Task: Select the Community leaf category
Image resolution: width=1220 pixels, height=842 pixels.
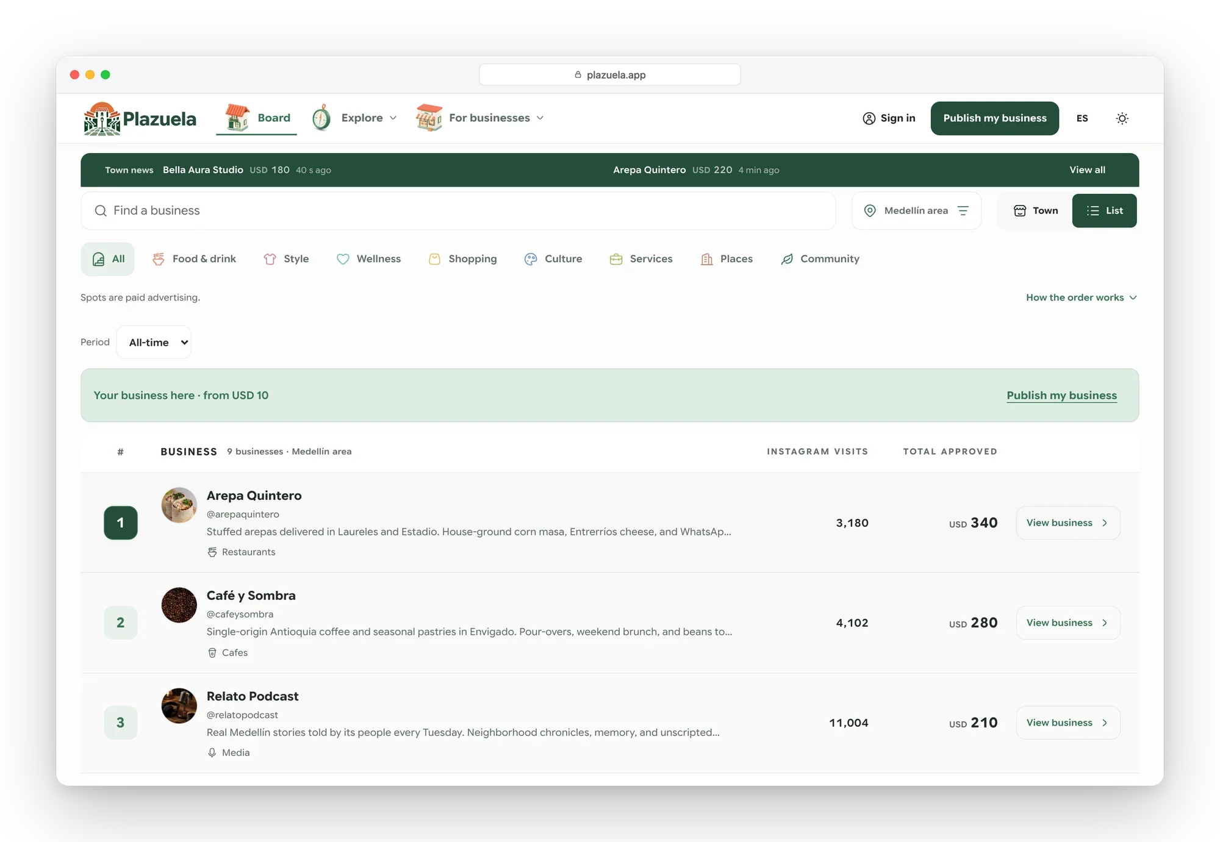Action: click(x=820, y=259)
